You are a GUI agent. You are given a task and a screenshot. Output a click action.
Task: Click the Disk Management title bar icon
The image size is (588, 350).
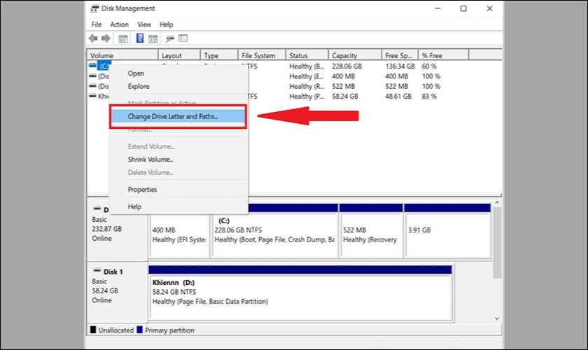pos(95,8)
